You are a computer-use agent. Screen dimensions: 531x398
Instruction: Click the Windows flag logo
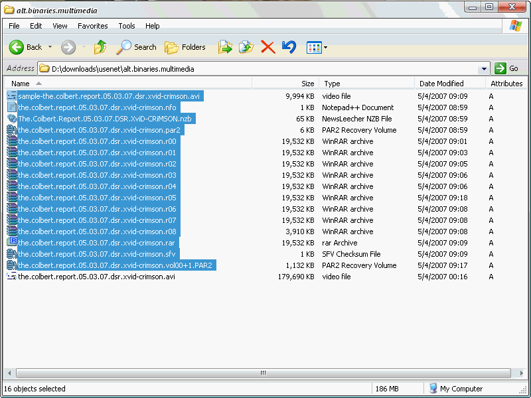[x=516, y=26]
